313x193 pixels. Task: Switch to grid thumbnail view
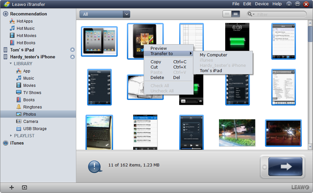coord(235,14)
